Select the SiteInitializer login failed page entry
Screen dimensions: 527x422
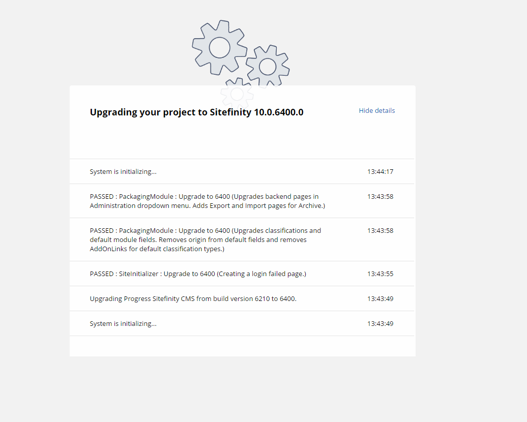(x=198, y=274)
